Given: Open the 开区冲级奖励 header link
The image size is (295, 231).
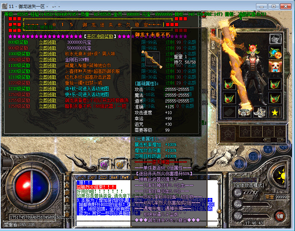Looking at the screenshot, I should tap(100, 36).
